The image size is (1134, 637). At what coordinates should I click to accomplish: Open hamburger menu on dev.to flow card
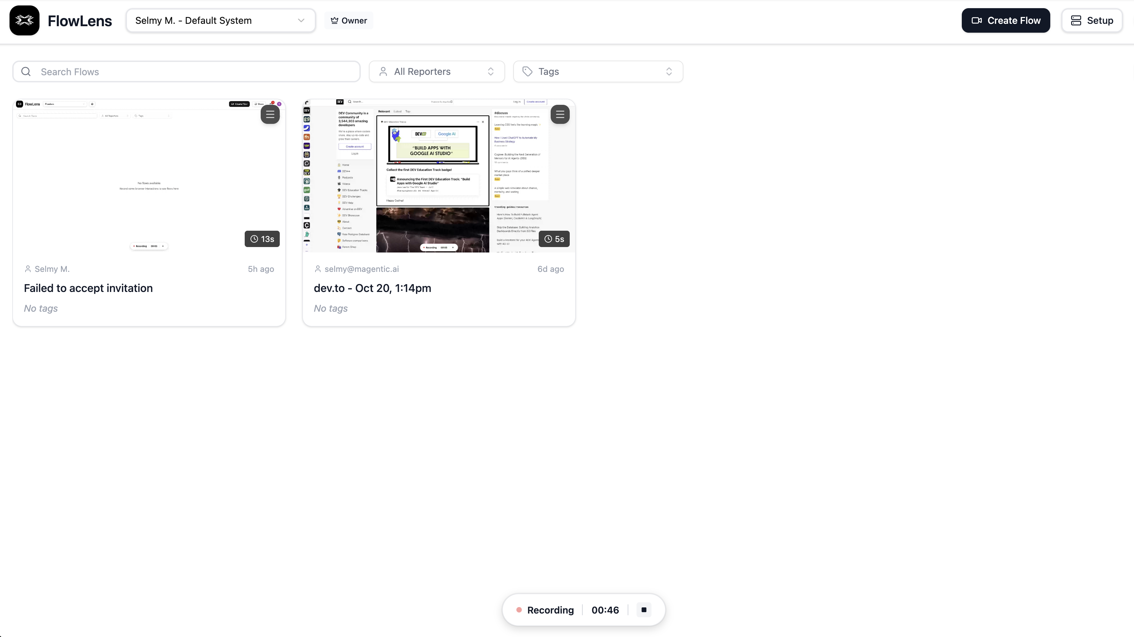click(x=560, y=114)
